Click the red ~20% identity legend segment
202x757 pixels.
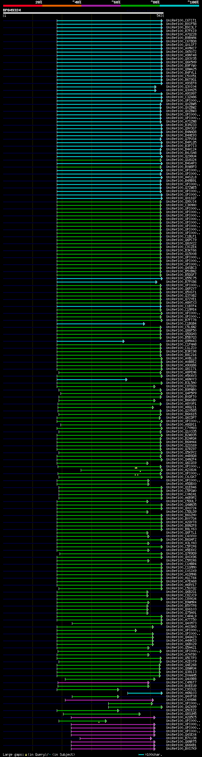[23, 6]
